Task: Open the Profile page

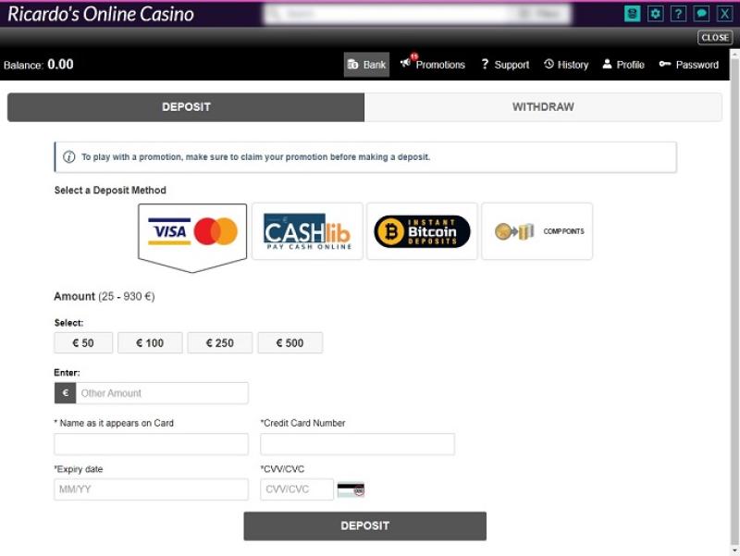Action: click(x=623, y=65)
